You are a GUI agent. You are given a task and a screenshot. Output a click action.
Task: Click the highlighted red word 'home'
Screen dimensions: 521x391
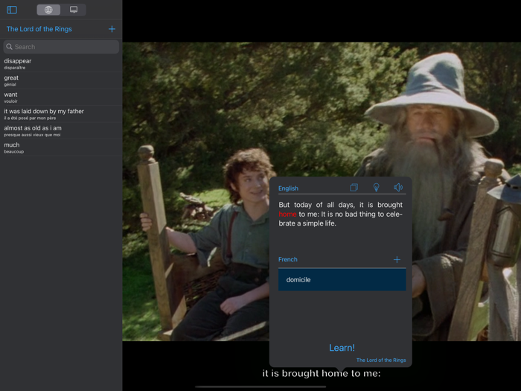[x=287, y=214]
